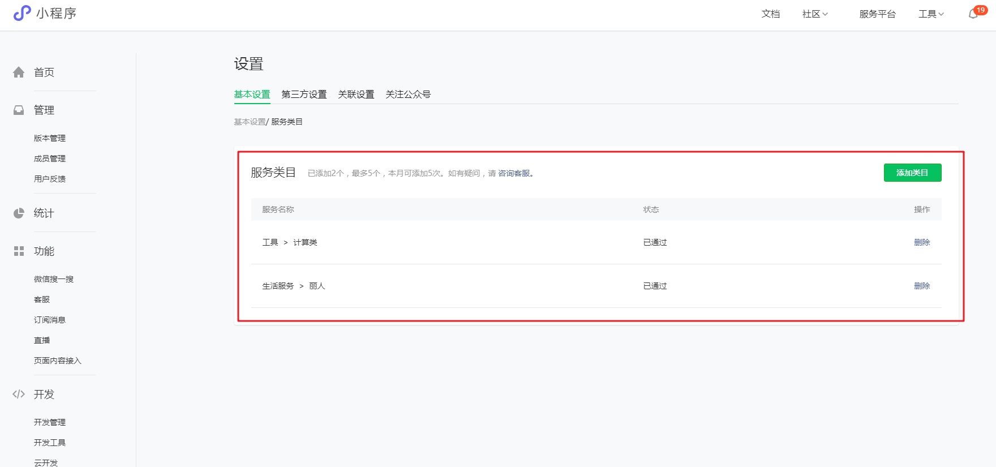Open 开发工具 in the sidebar

(50, 443)
